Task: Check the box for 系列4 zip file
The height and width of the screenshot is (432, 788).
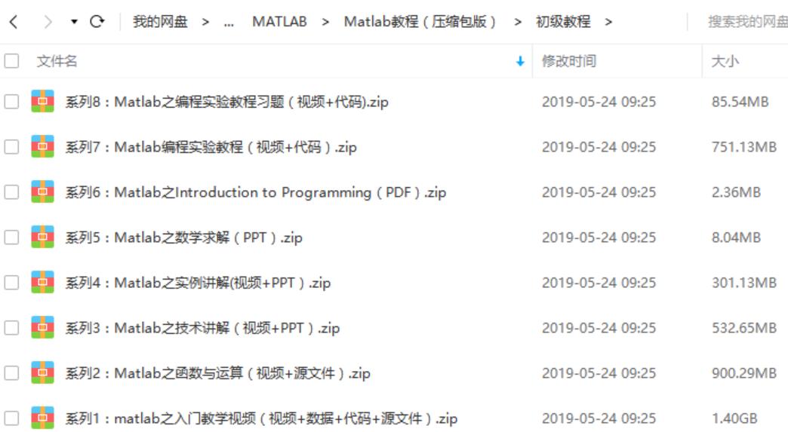Action: pyautogui.click(x=11, y=283)
